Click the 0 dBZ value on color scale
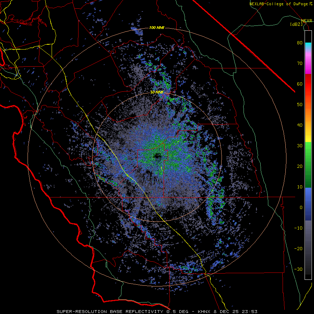Image resolution: width=314 pixels, height=314 pixels. pyautogui.click(x=301, y=208)
